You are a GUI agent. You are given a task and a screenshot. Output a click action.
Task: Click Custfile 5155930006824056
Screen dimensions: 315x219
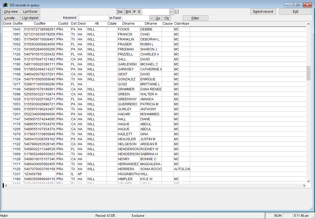(40, 44)
